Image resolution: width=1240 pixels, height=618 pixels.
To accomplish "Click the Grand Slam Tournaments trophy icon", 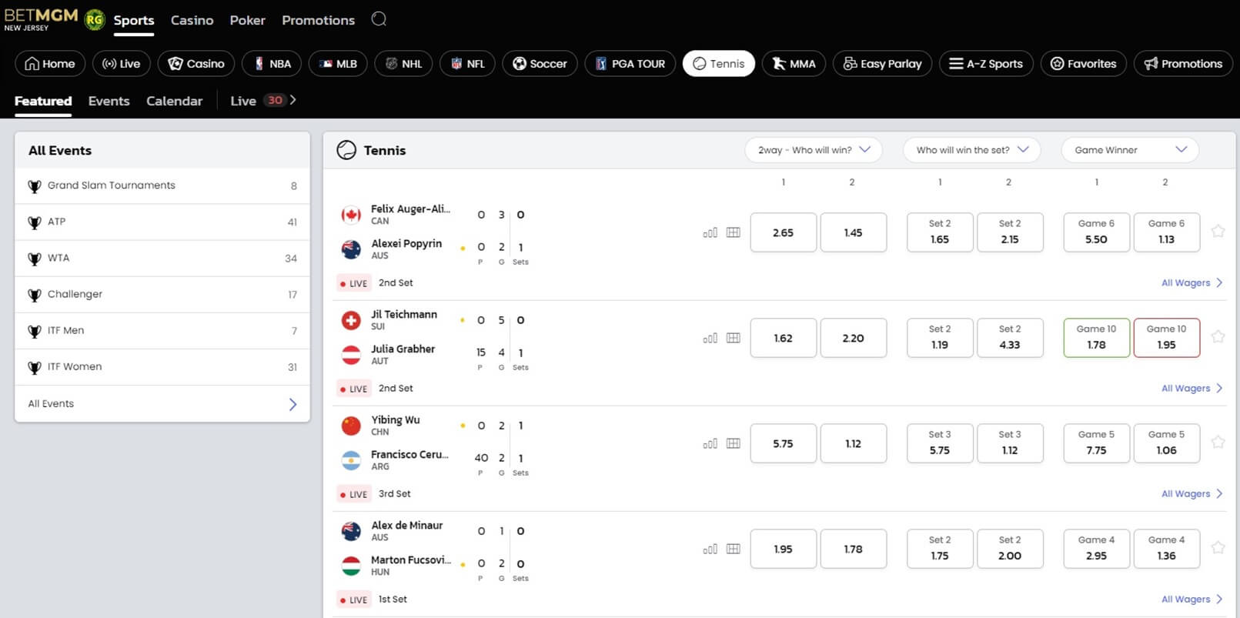I will point(35,186).
